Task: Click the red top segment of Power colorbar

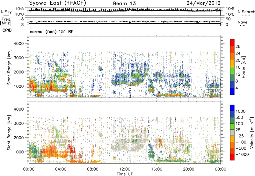Action: tap(232, 43)
